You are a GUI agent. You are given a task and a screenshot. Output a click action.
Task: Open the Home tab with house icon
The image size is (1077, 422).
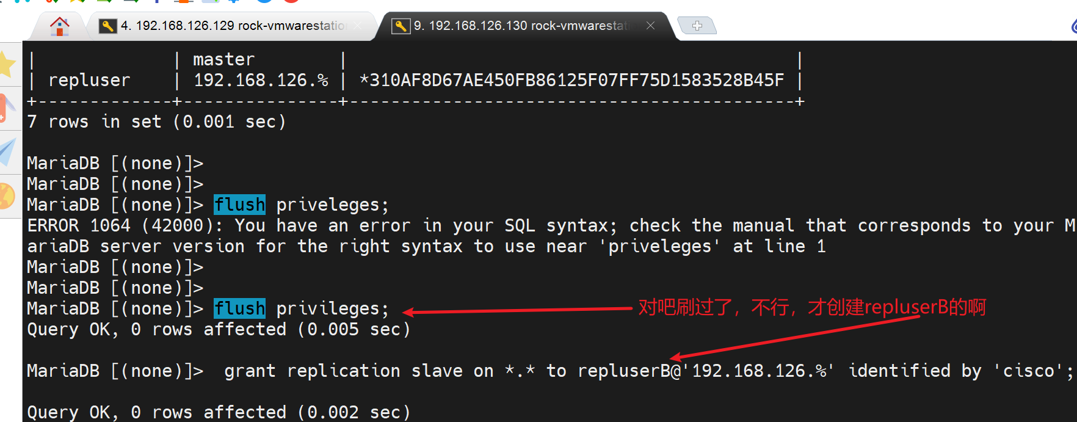[x=59, y=26]
